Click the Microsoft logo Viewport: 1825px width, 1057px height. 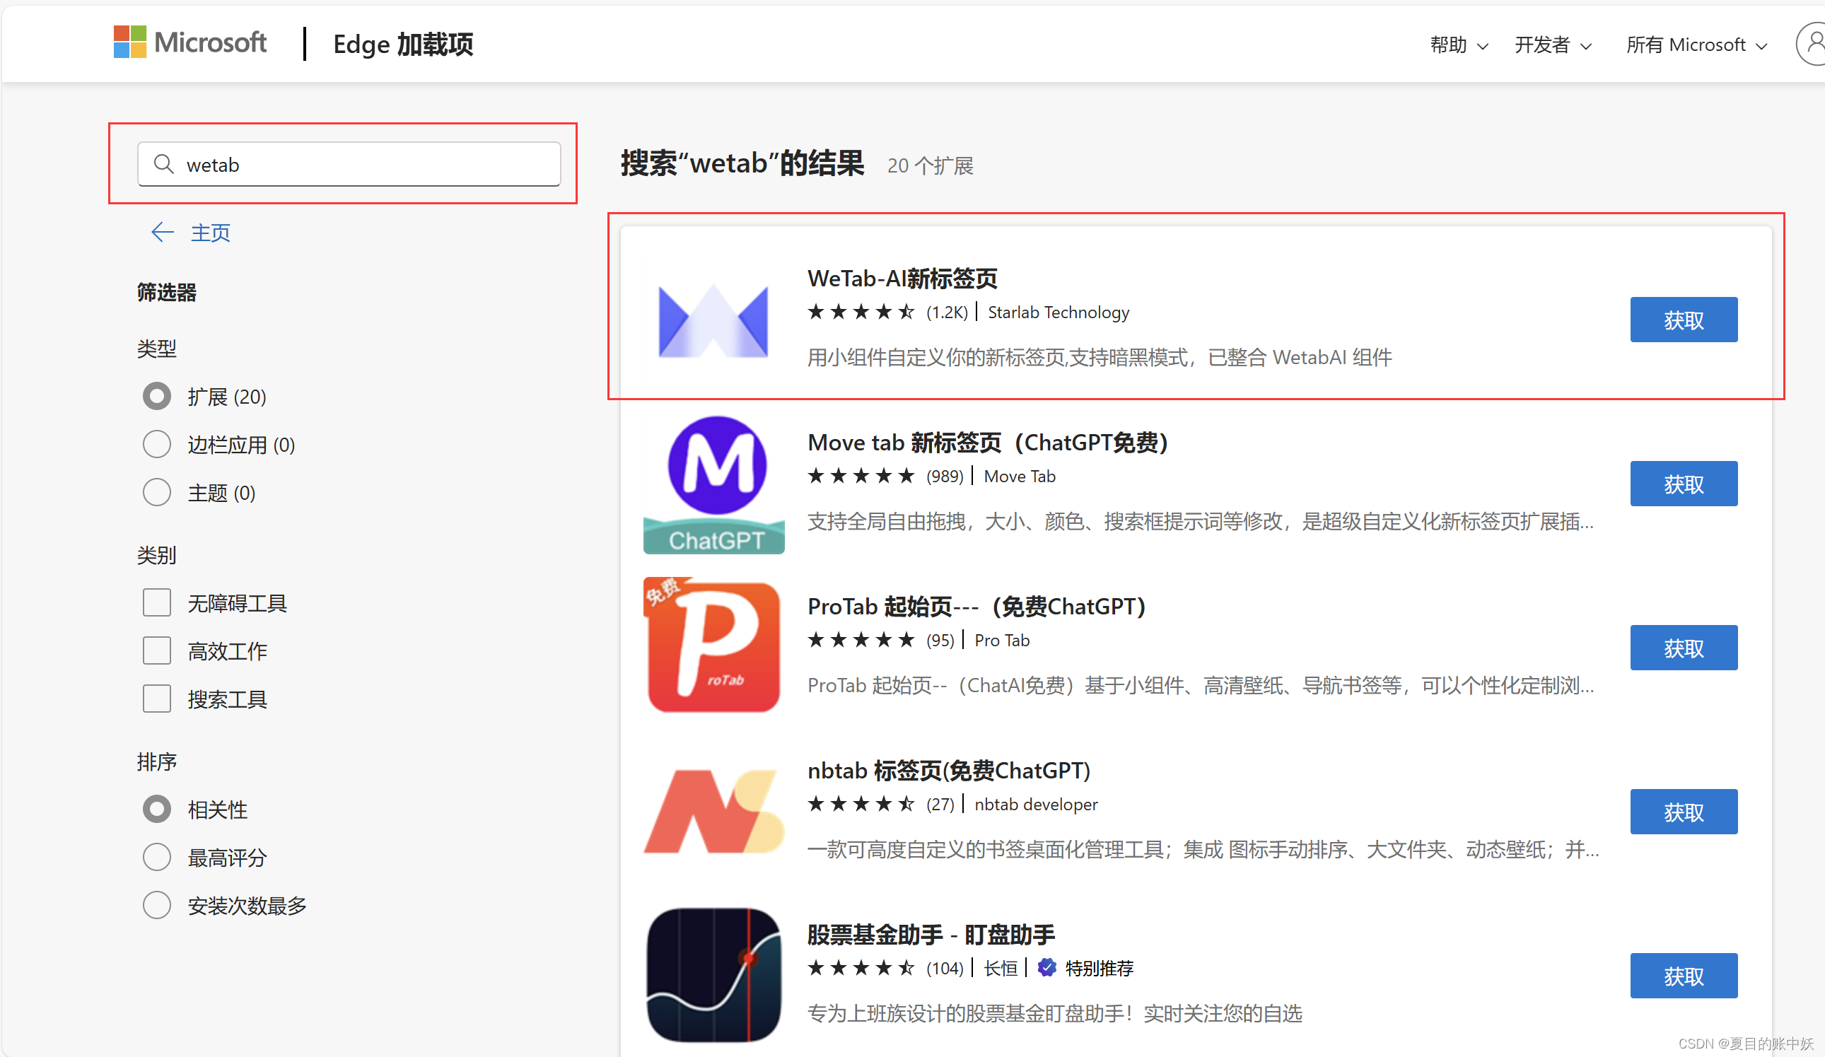(190, 42)
